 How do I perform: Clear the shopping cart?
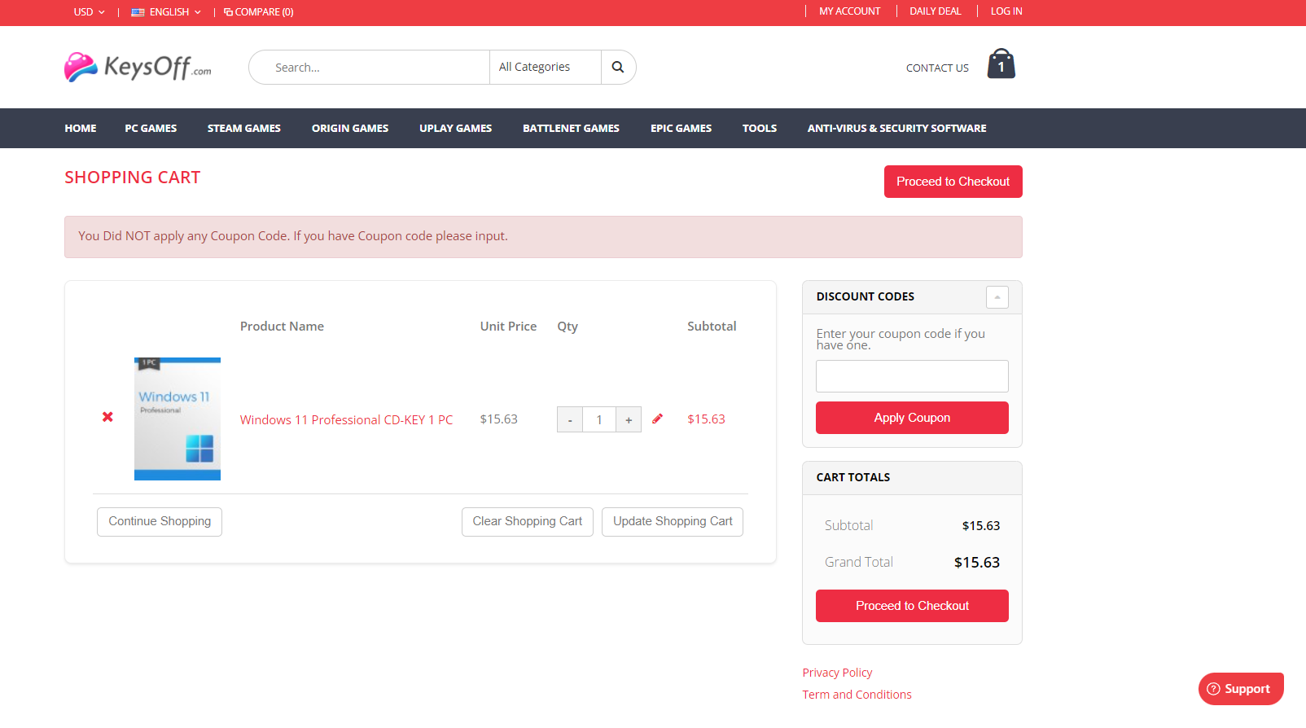point(528,522)
